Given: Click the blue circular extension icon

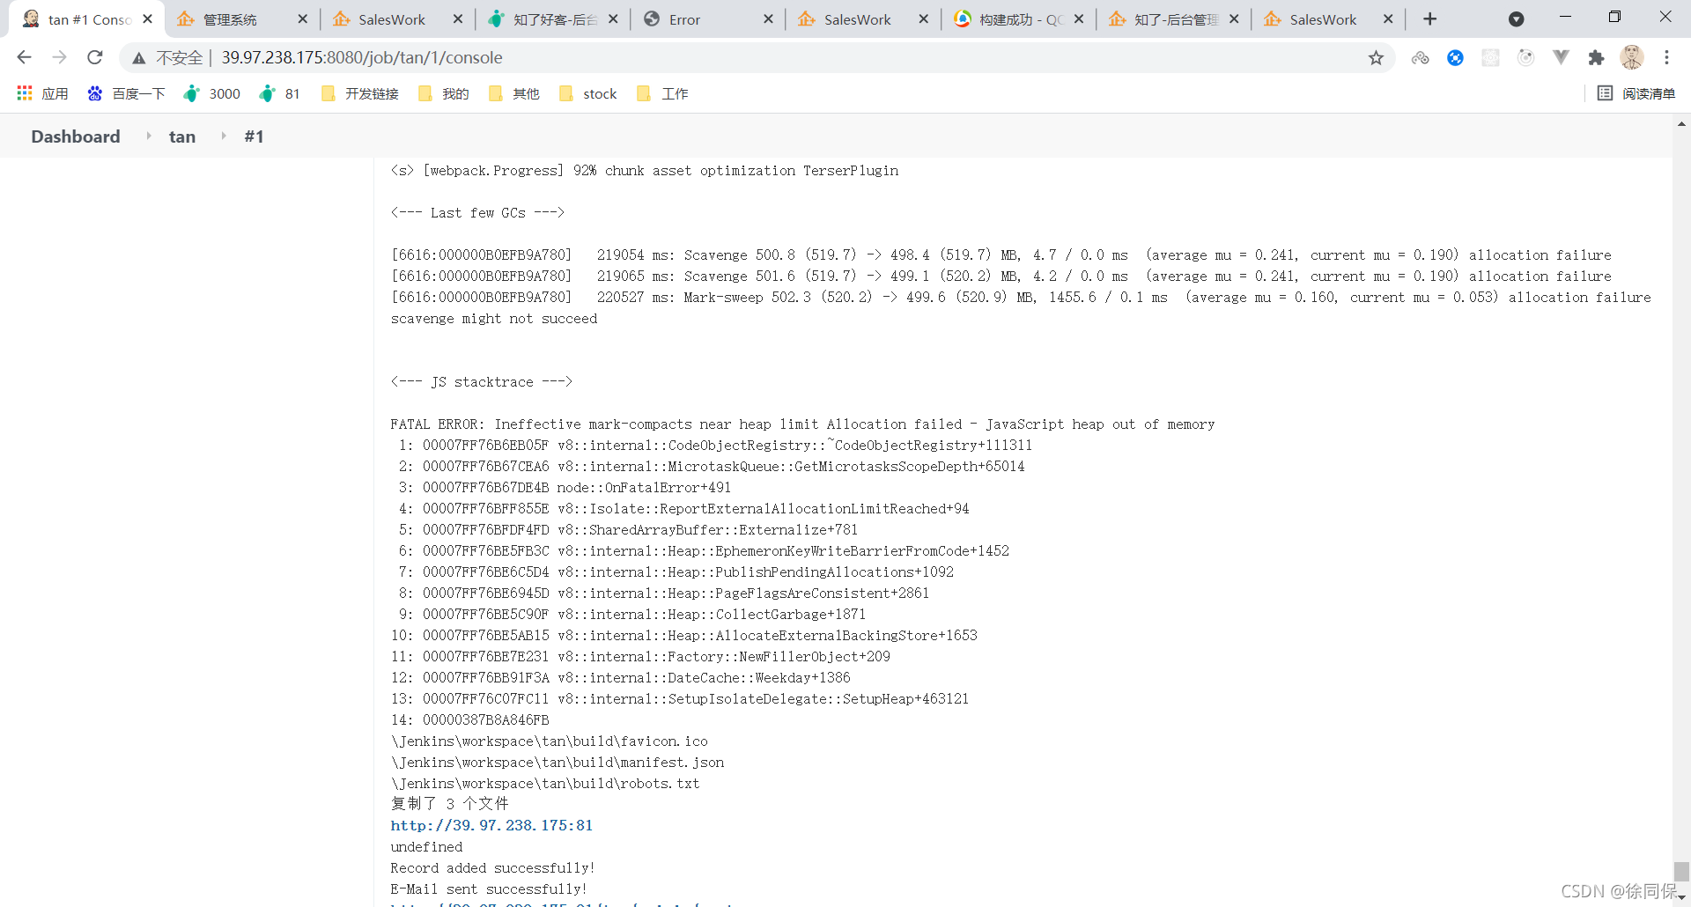Looking at the screenshot, I should click(1455, 57).
